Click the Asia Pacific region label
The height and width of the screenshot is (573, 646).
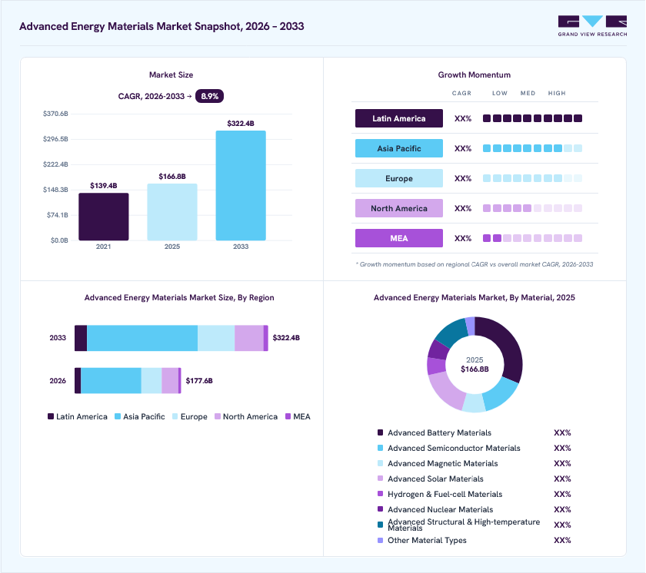point(399,148)
